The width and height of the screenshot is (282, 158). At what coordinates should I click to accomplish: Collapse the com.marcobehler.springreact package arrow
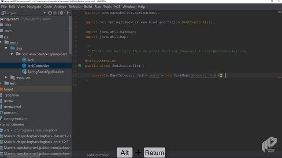click(12, 54)
